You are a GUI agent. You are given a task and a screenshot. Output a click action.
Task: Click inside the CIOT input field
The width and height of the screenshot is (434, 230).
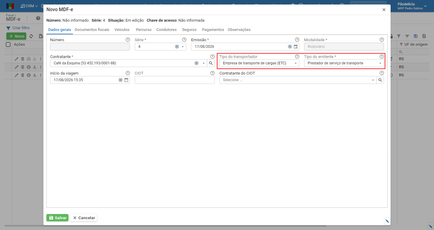pos(175,80)
